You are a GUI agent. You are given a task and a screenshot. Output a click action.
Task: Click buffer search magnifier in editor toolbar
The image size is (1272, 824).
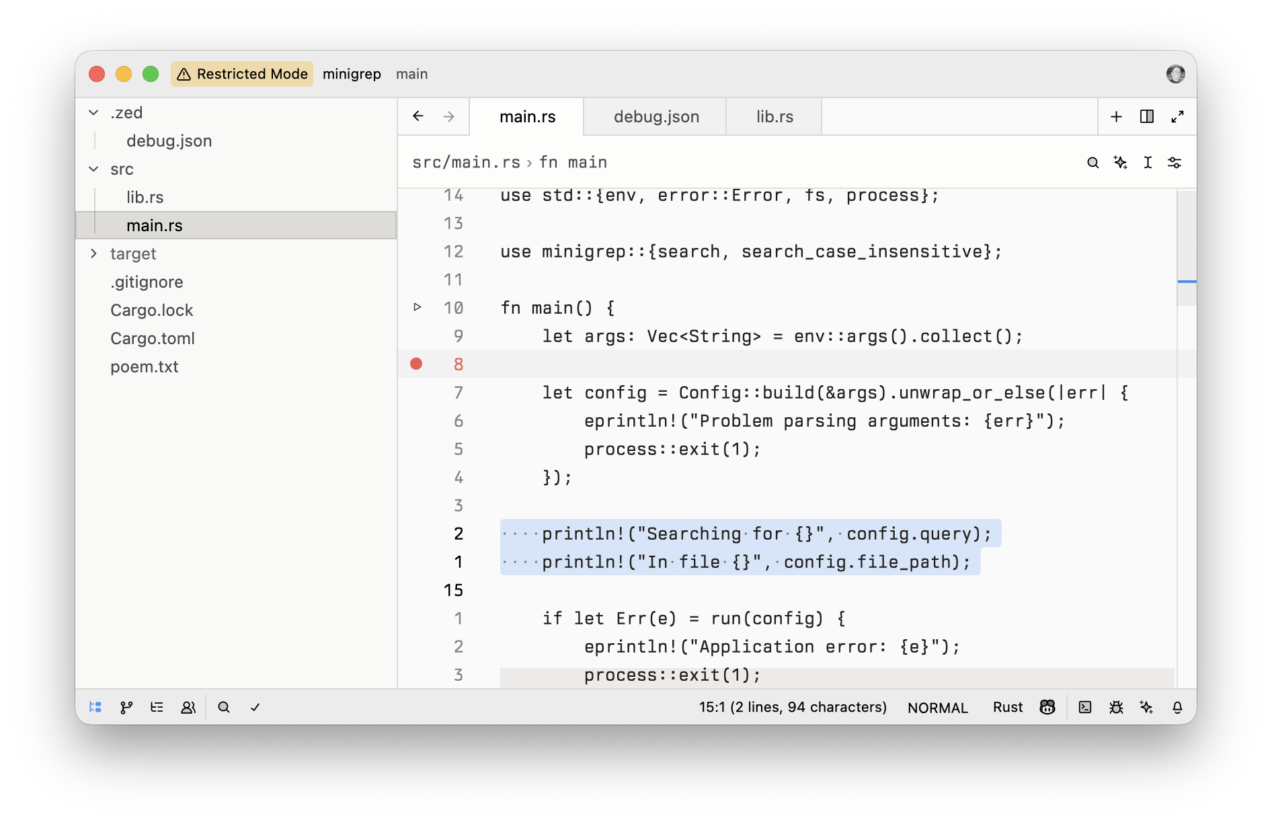1093,163
